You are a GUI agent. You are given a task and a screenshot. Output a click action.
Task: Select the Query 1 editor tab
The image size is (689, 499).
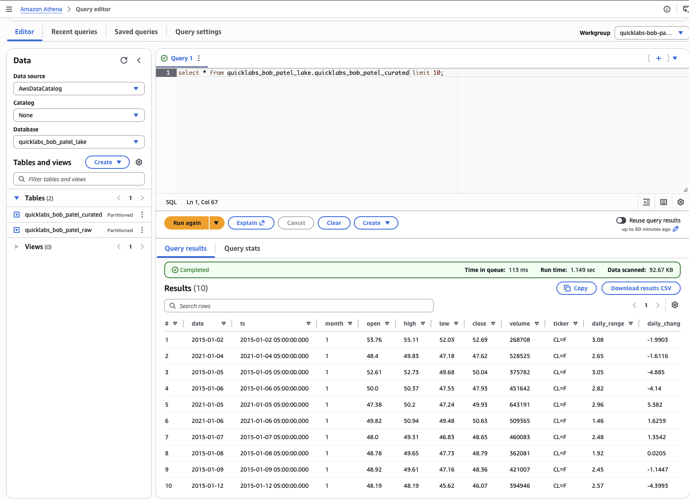182,58
